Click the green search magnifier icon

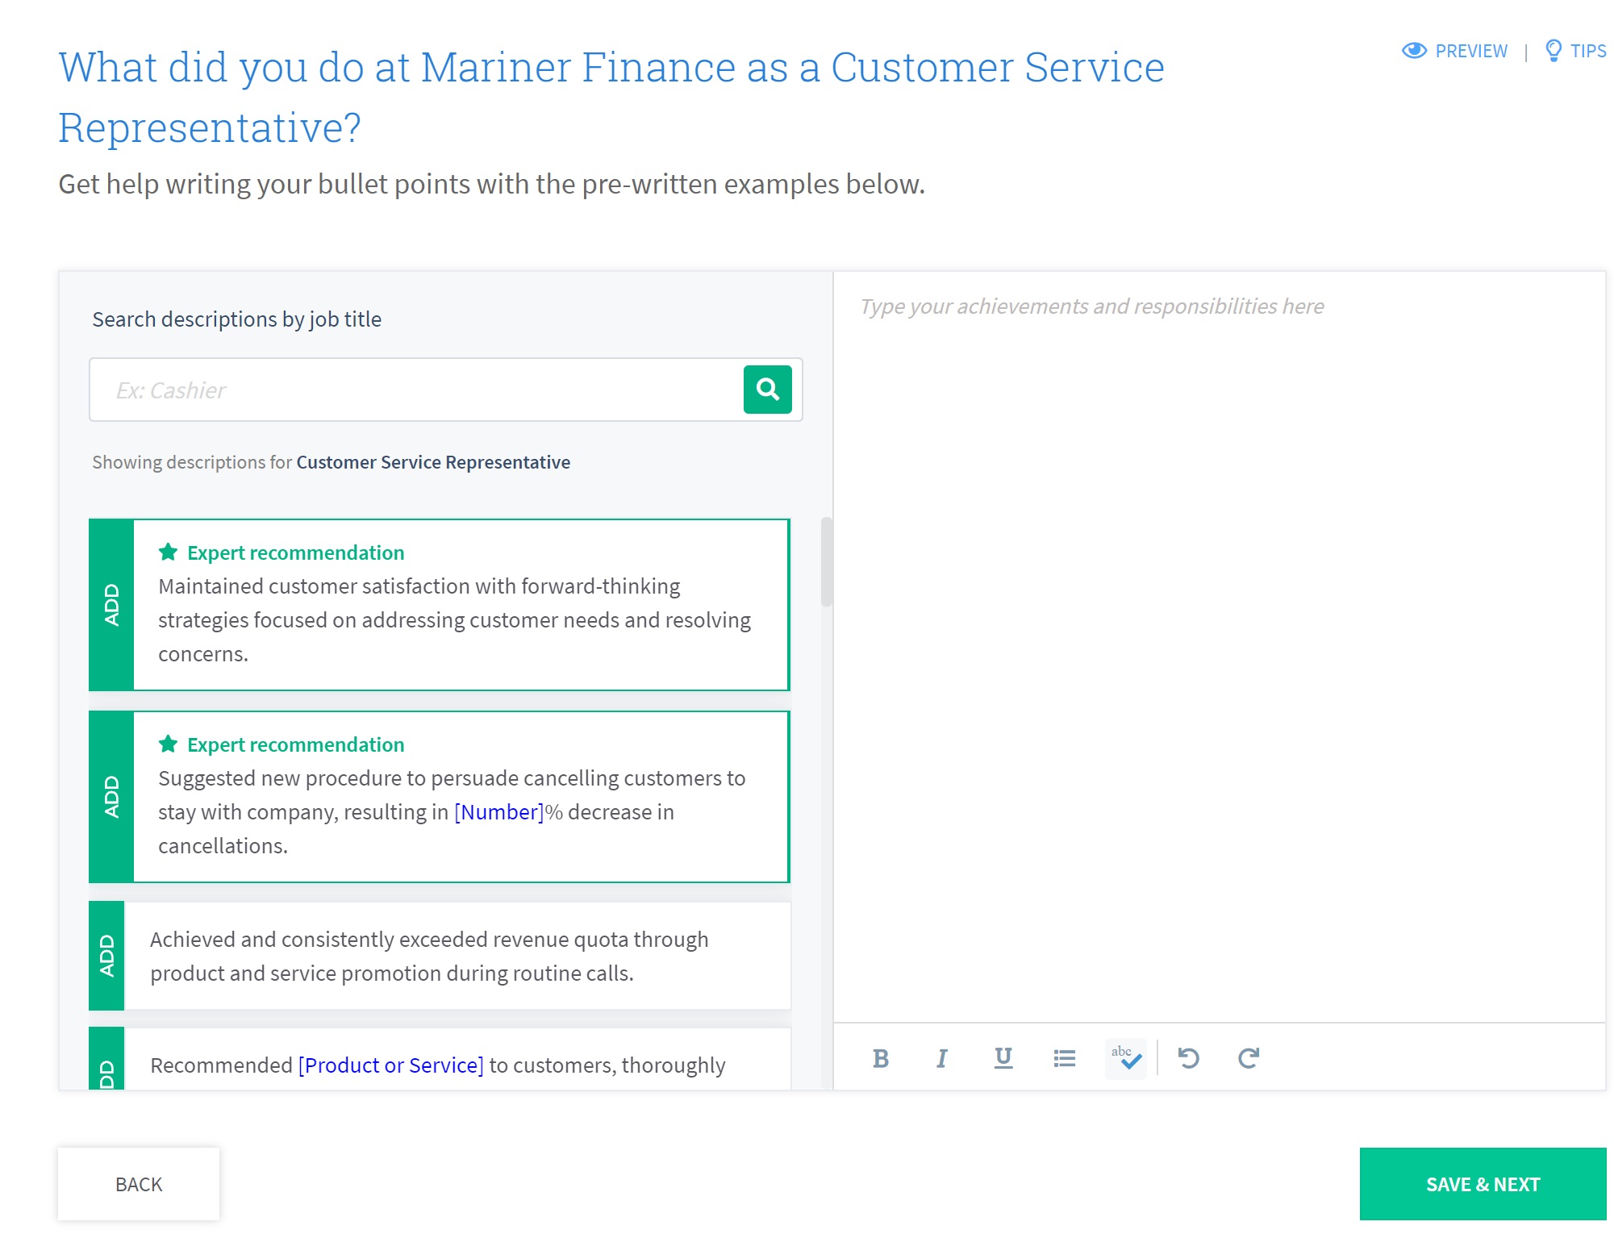click(x=767, y=390)
